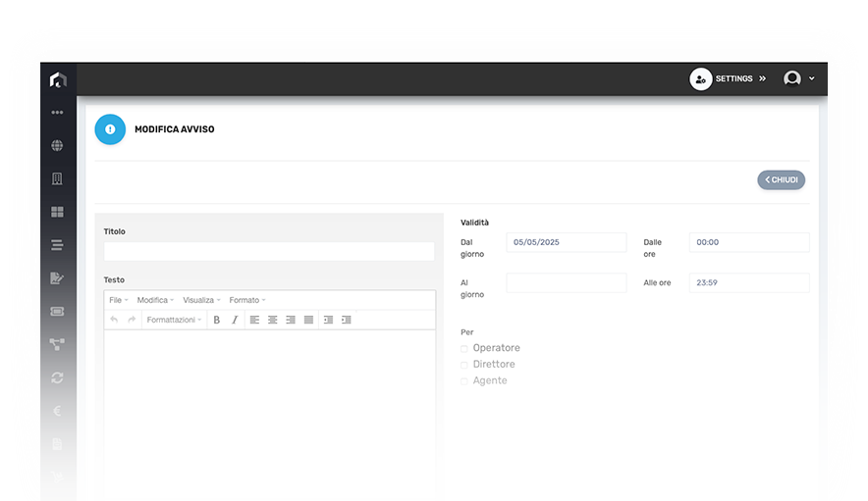The width and height of the screenshot is (868, 501).
Task: Open the document edit sidebar icon
Action: point(57,278)
